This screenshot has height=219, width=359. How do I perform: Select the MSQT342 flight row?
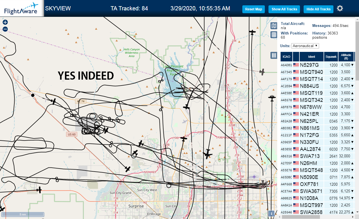(x=318, y=100)
